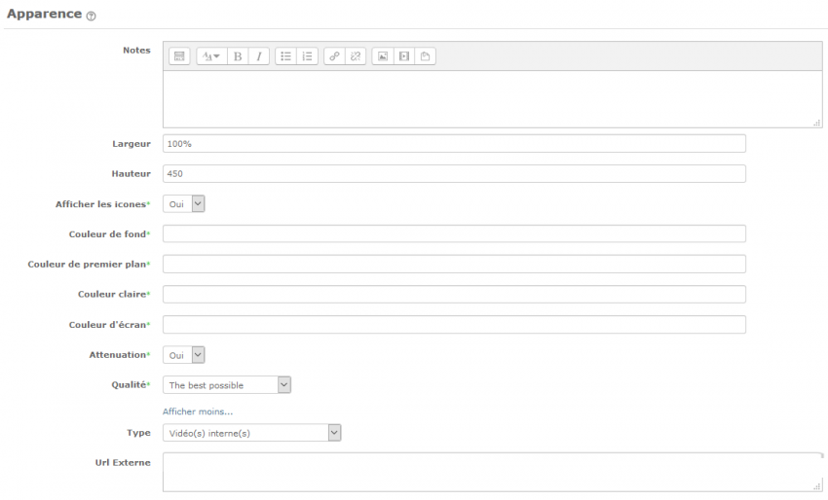Toggle italic formatting in Notes editor
This screenshot has height=500, width=828.
[259, 56]
